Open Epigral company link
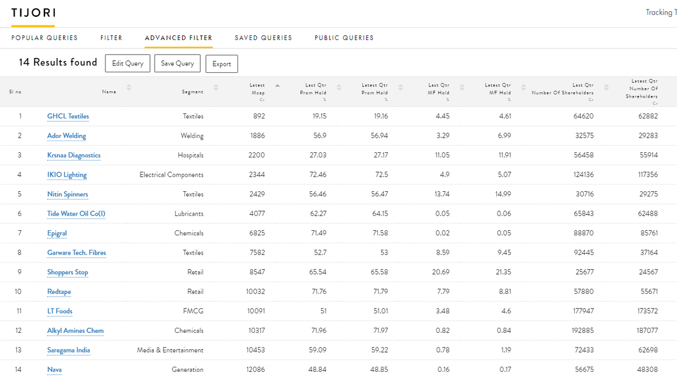 [x=57, y=233]
